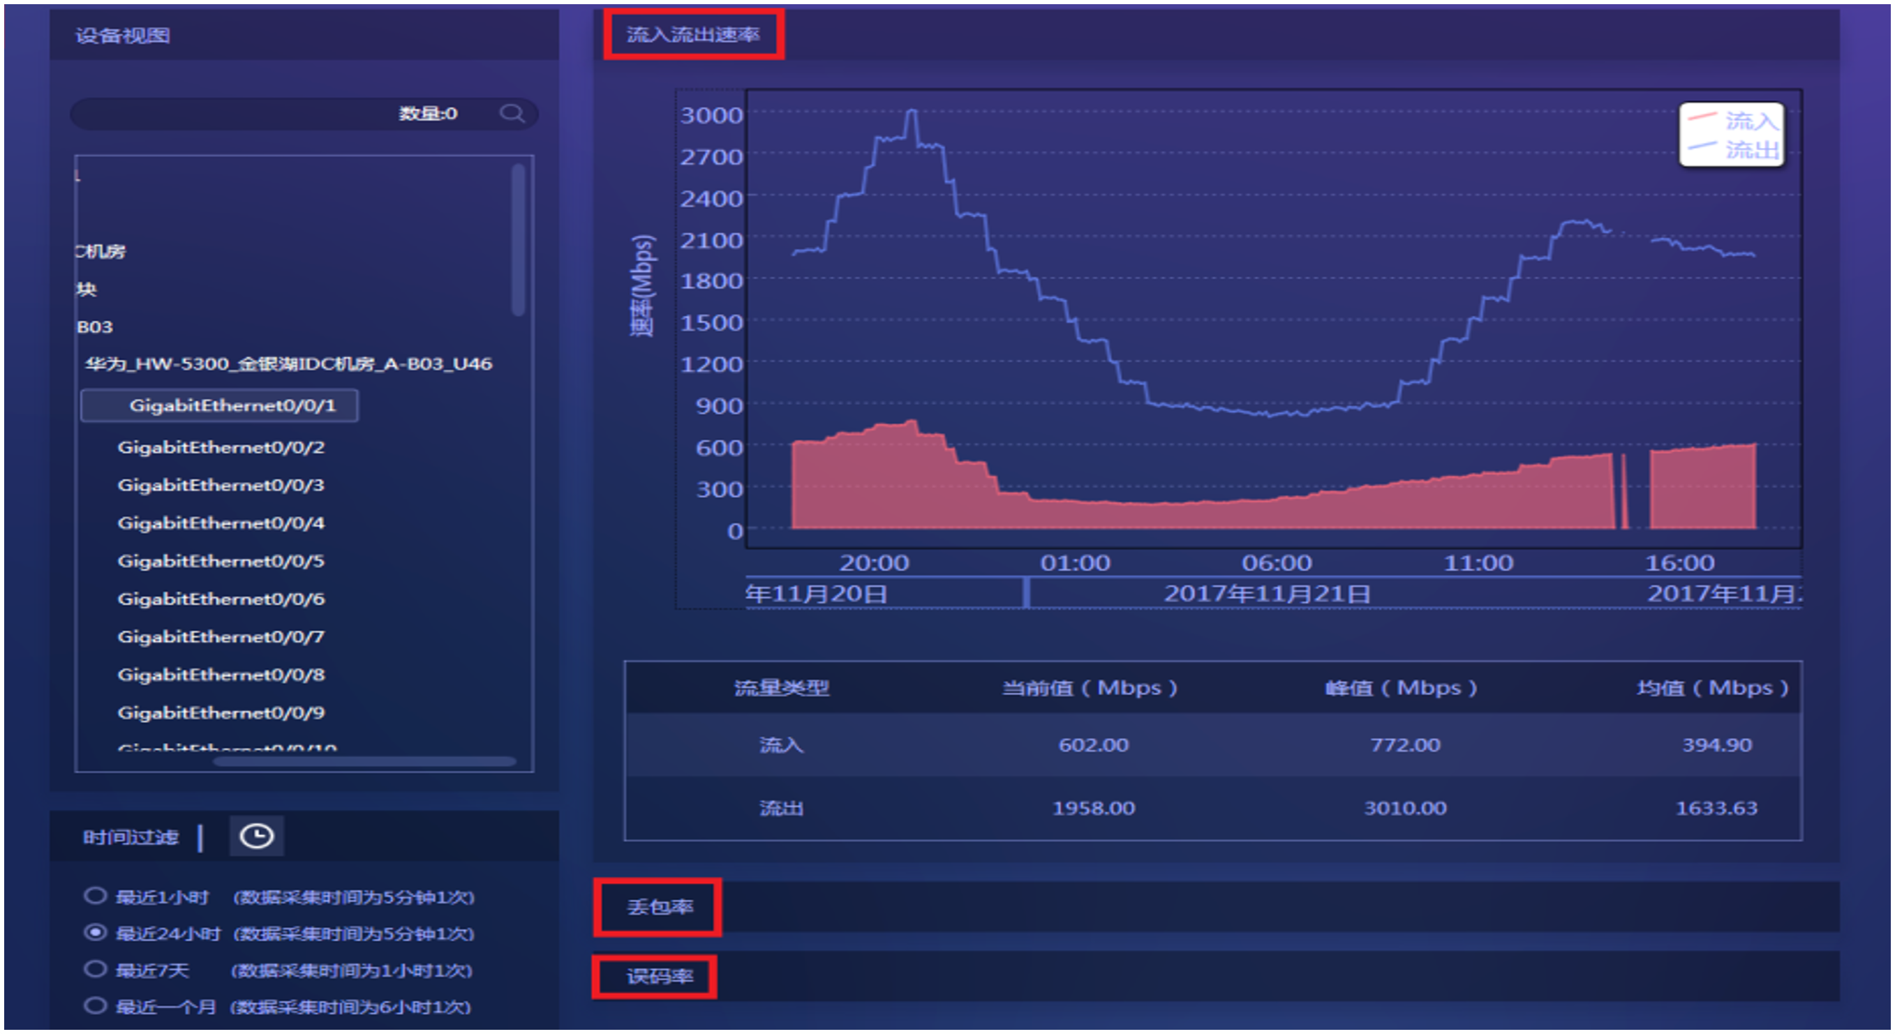Screen dimensions: 1895x1034
Task: Toggle the 流入 legend entry
Action: (1732, 120)
